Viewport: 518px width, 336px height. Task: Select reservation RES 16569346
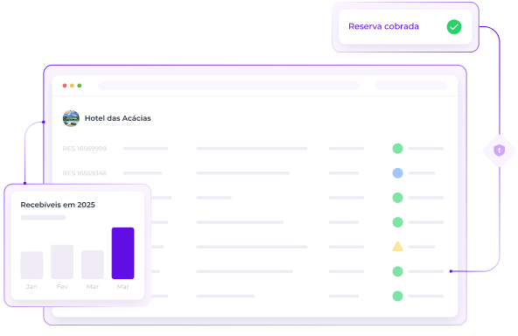[85, 173]
